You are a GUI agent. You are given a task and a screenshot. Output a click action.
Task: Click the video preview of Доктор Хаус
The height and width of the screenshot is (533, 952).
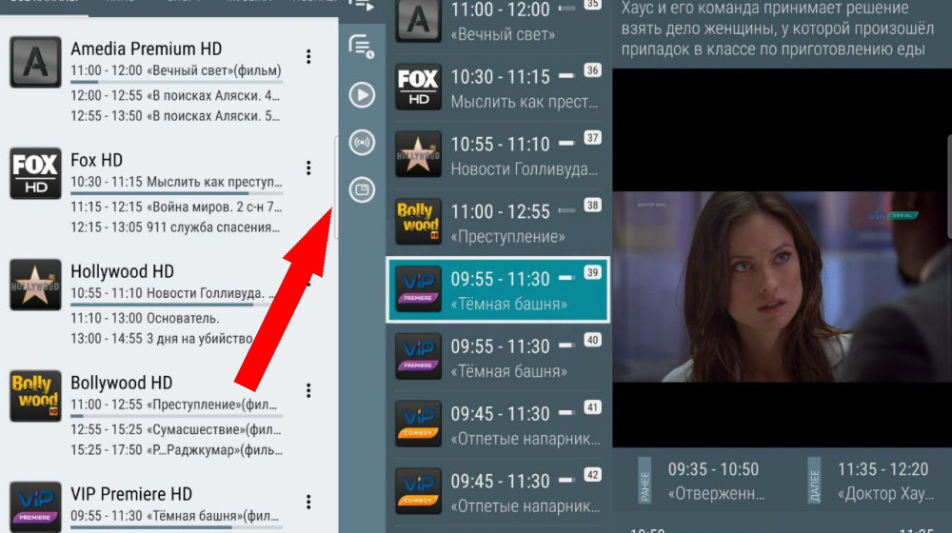pos(782,286)
